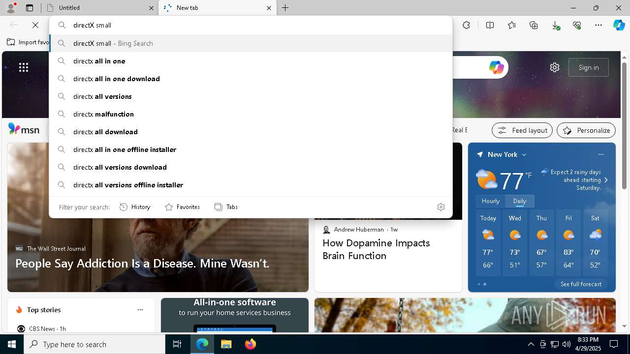Screen dimensions: 630x354
Task: Select the Untitled tab
Action: tap(100, 8)
